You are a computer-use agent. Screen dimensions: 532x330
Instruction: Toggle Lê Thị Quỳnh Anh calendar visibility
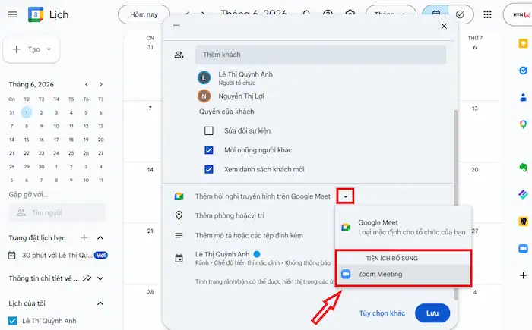pos(13,321)
